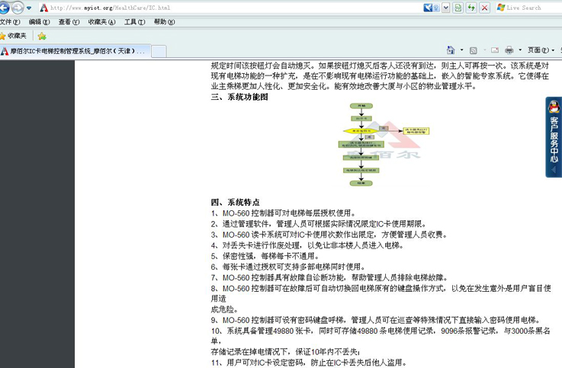The height and width of the screenshot is (368, 562).
Task: Open the 收藏夹 favorites button
Action: click(x=13, y=36)
